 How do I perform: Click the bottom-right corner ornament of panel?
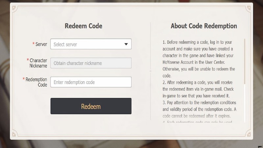249,134
